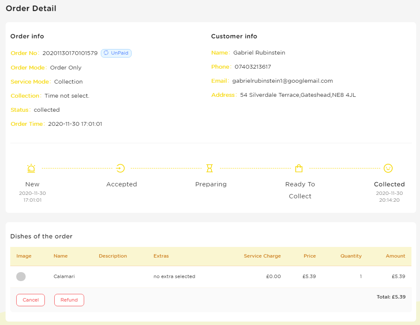420x325 pixels.
Task: Click the Total: £5.39 text
Action: point(391,297)
